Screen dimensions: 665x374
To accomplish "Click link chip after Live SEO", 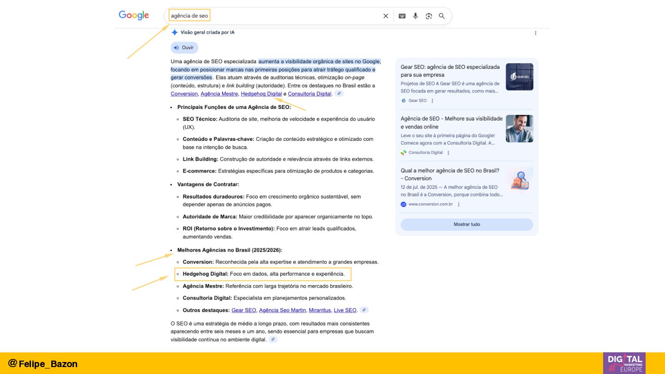I will click(x=364, y=310).
